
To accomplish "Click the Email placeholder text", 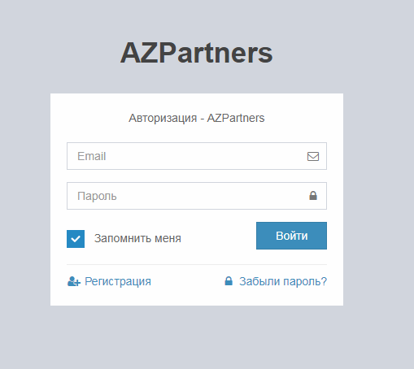I will (x=92, y=156).
